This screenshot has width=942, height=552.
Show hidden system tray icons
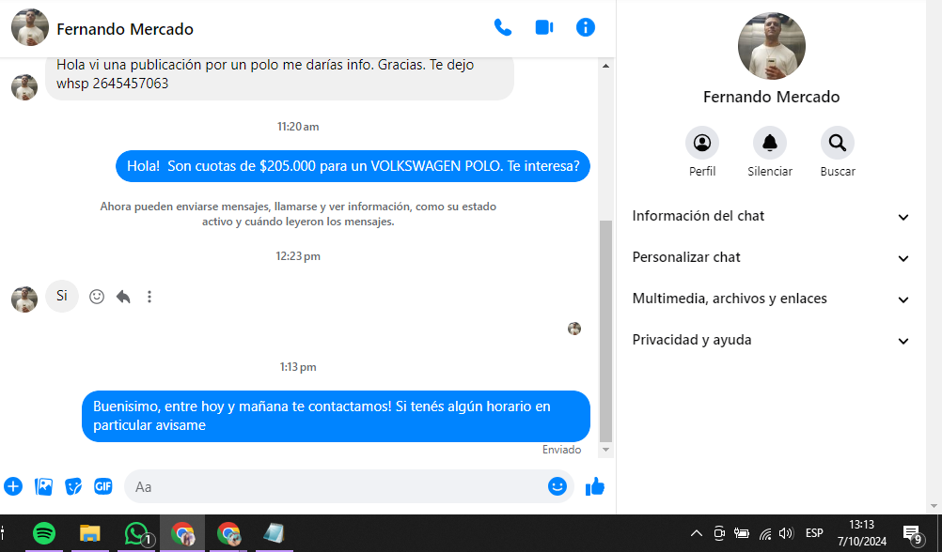(697, 533)
